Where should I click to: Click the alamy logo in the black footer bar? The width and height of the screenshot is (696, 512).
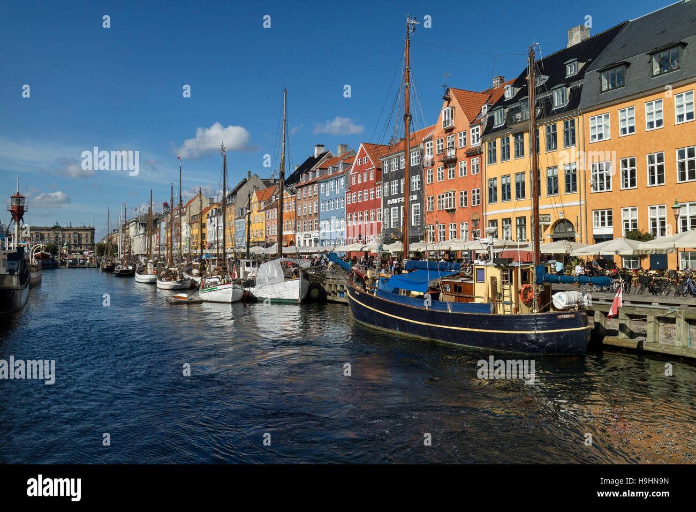(54, 488)
